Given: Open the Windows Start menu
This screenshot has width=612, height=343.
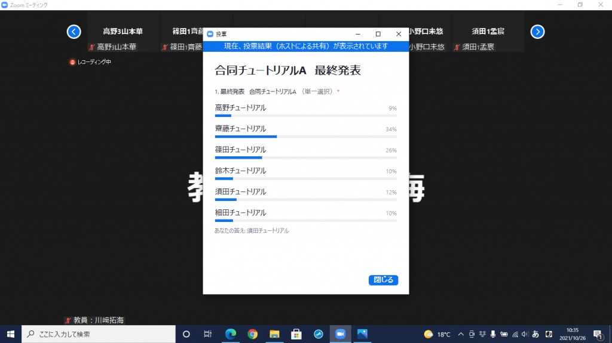Looking at the screenshot, I should 10,334.
